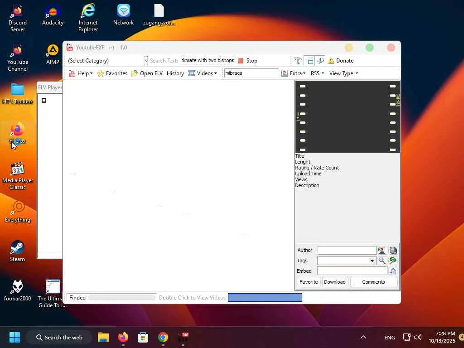Expand the View Type dropdown
464x348 pixels.
pos(357,73)
